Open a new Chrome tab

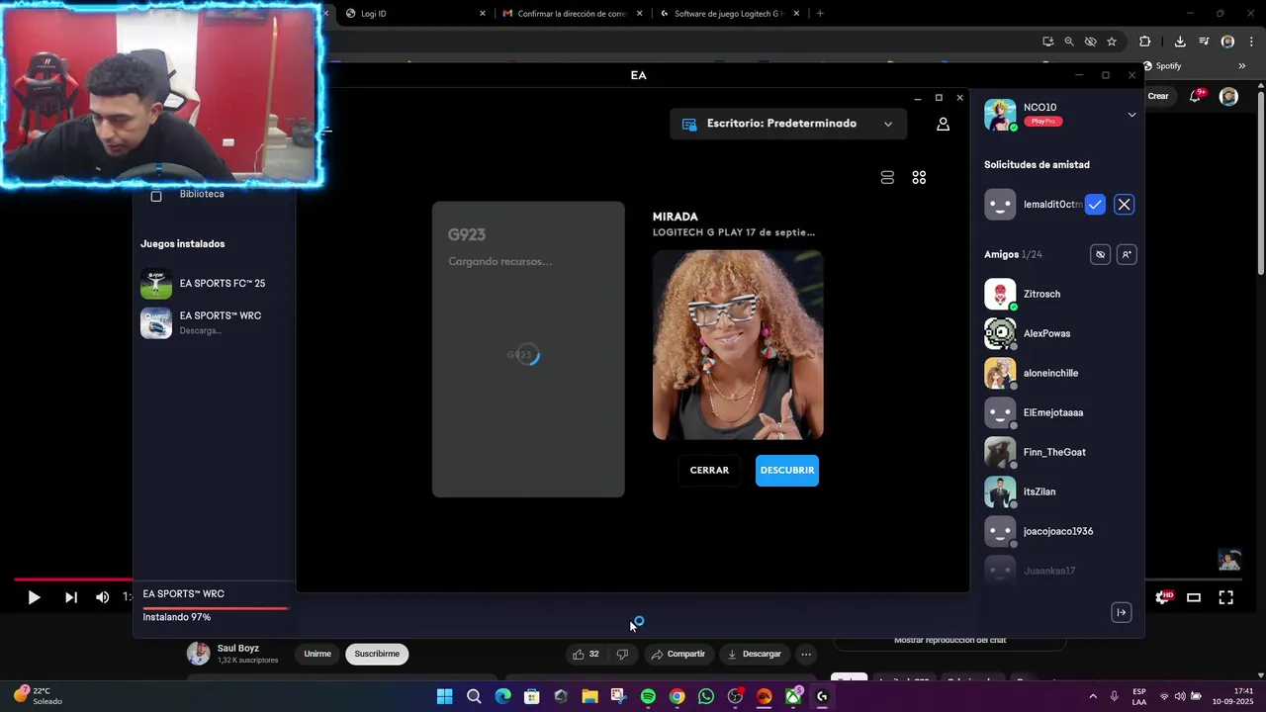point(820,14)
